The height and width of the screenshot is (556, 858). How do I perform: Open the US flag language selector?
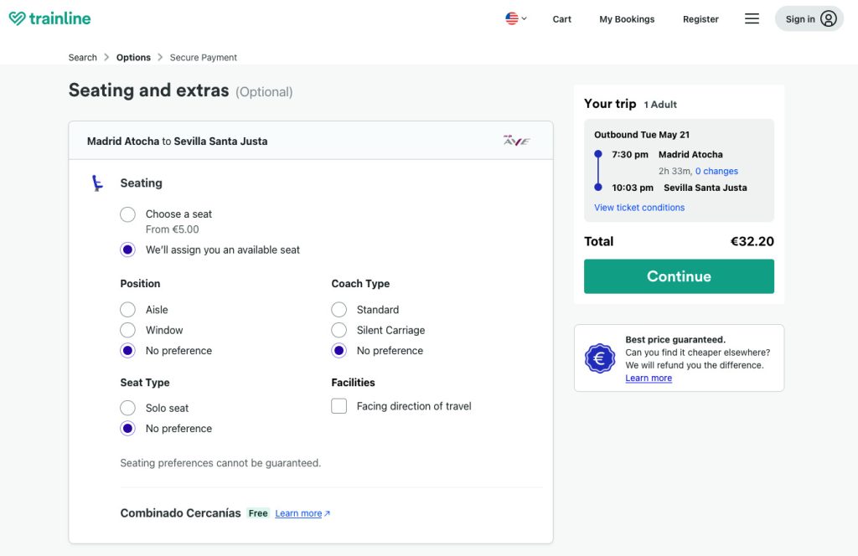[x=516, y=18]
